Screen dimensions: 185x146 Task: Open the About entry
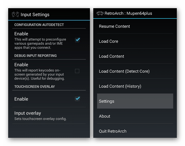[105, 116]
